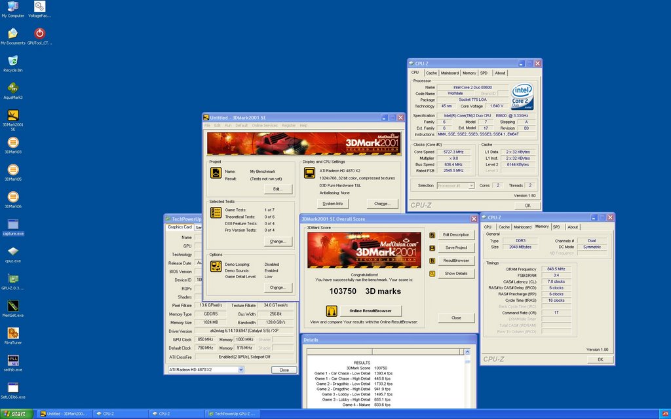Click the Project icon in 3DMark2001
Viewport: 671px width, 419px height.
click(x=216, y=173)
